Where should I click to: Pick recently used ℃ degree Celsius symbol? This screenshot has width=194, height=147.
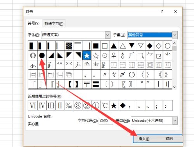105,105
